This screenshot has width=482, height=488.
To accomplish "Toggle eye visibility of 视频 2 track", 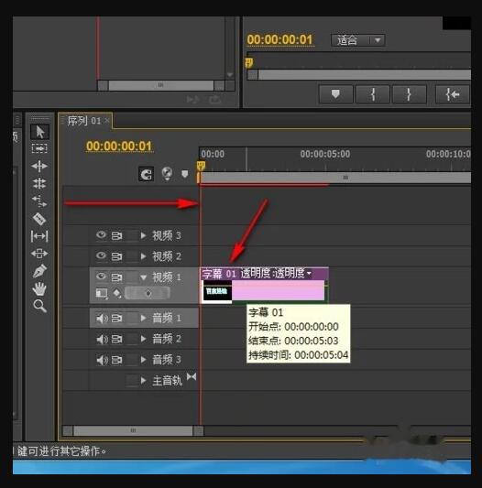I will pos(102,255).
